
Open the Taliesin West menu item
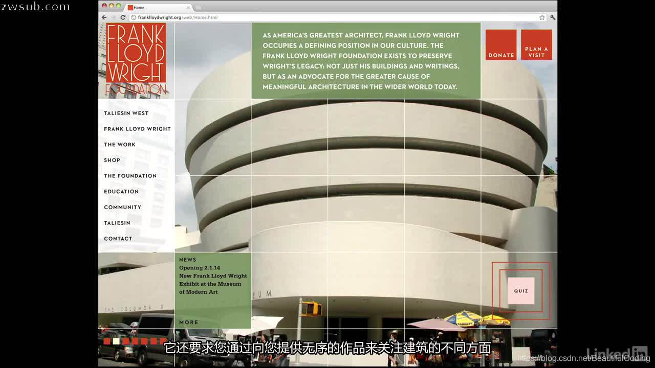[126, 113]
